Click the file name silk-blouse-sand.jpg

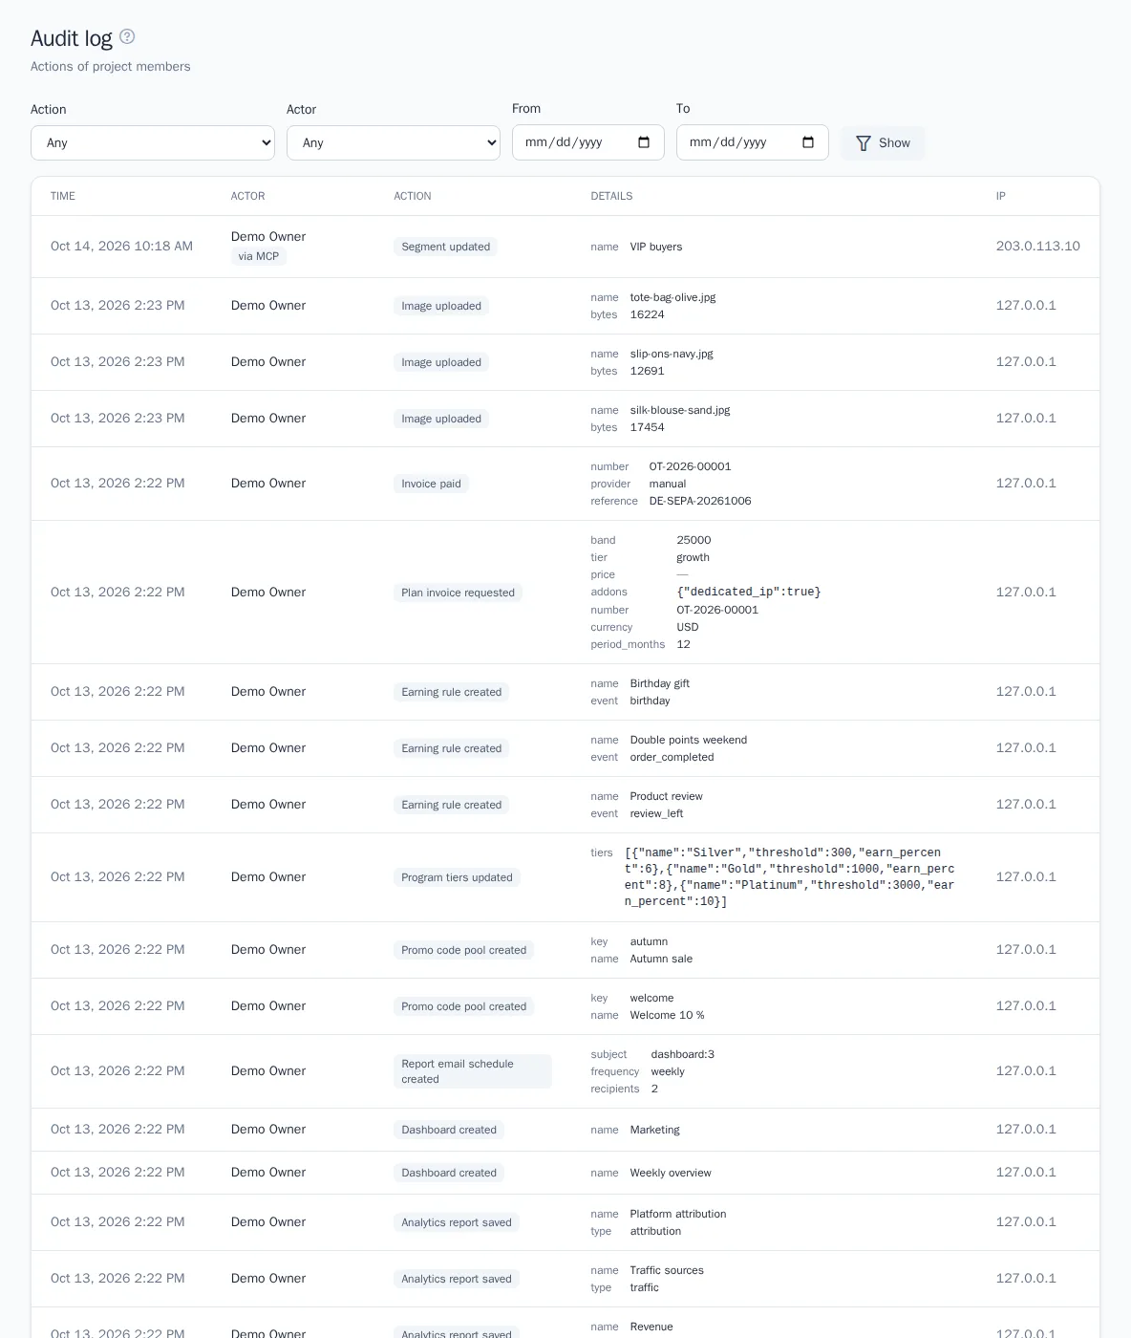pos(680,410)
